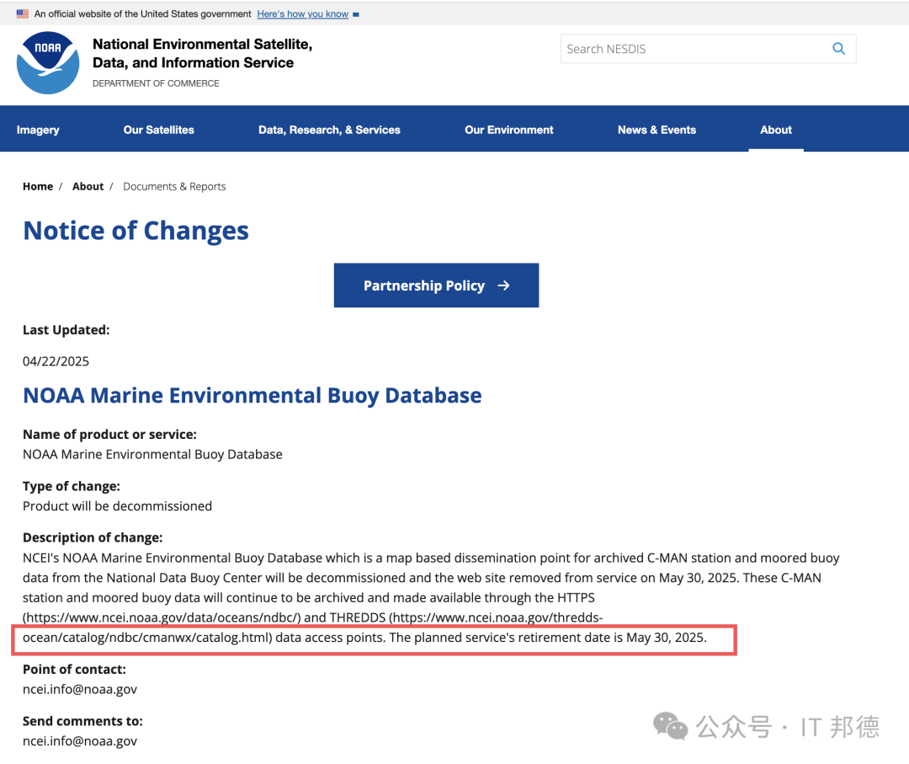Click the Documents & Reports breadcrumb text
This screenshot has height=764, width=909.
pyautogui.click(x=174, y=186)
